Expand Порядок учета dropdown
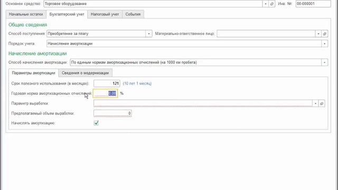 [x=324, y=44]
